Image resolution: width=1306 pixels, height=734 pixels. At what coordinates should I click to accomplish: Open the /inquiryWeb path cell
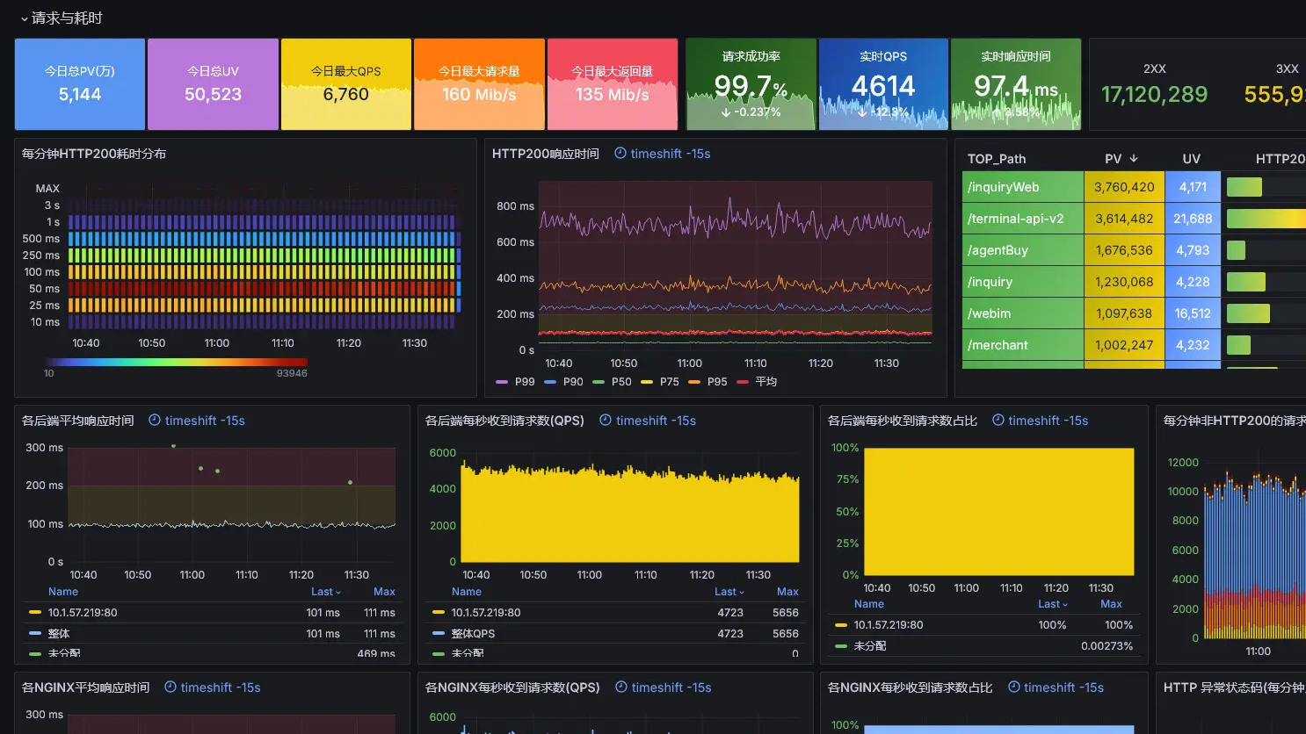(x=1023, y=187)
